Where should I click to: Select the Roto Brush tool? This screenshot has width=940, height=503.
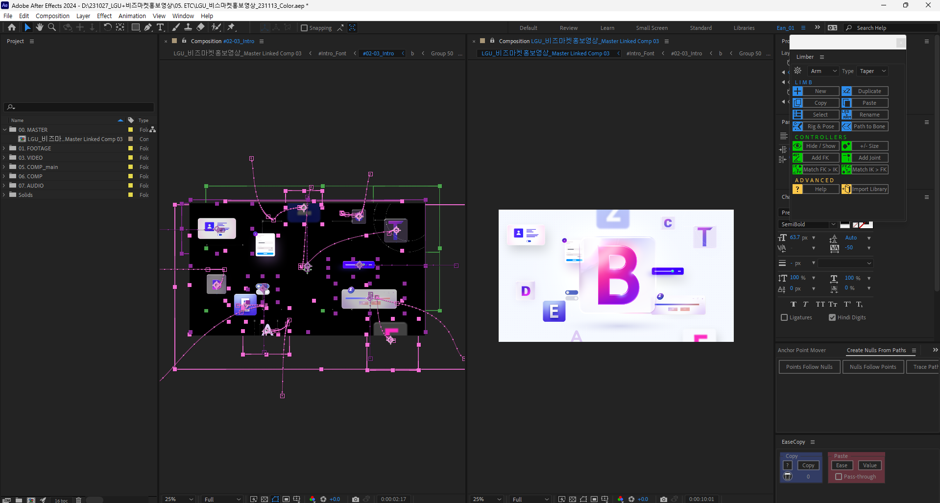pos(216,27)
